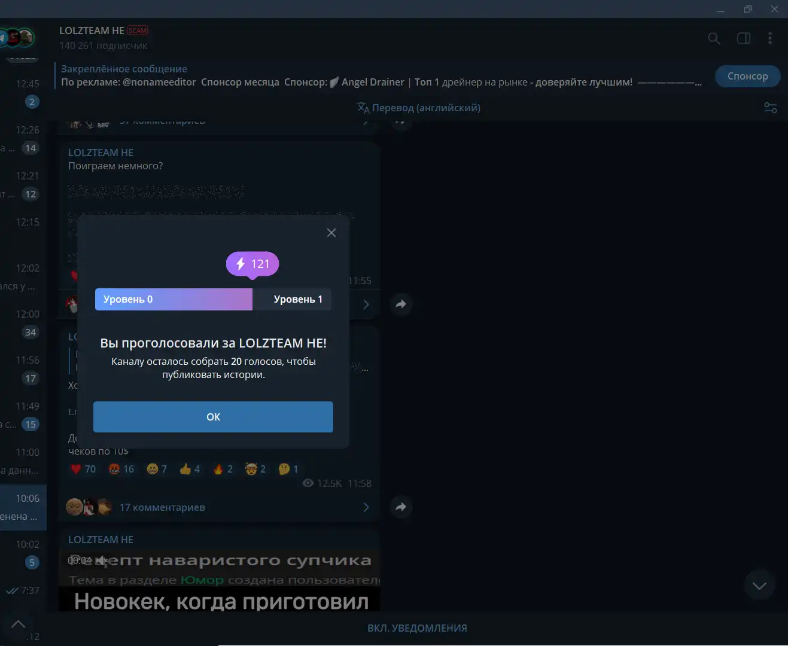The image size is (788, 646).
Task: Click the Уровень 1 level label
Action: point(298,299)
